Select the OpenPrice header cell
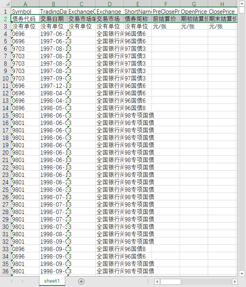The height and width of the screenshot is (287, 246). pos(194,12)
